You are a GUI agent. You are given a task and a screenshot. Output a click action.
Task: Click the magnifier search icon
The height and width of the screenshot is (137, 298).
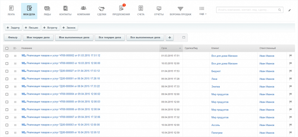click(279, 10)
